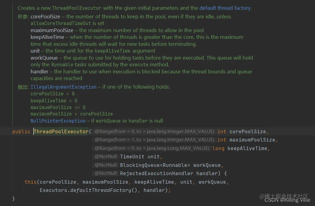This screenshot has width=315, height=206.
Task: Click 'maximumPoolSize' parameter name in docs
Action: coord(52,30)
